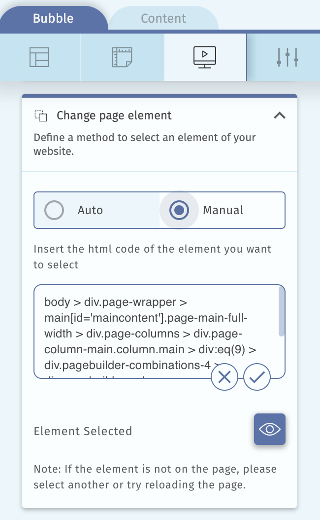The height and width of the screenshot is (520, 320).
Task: Click the Change page element header title
Action: point(114,116)
